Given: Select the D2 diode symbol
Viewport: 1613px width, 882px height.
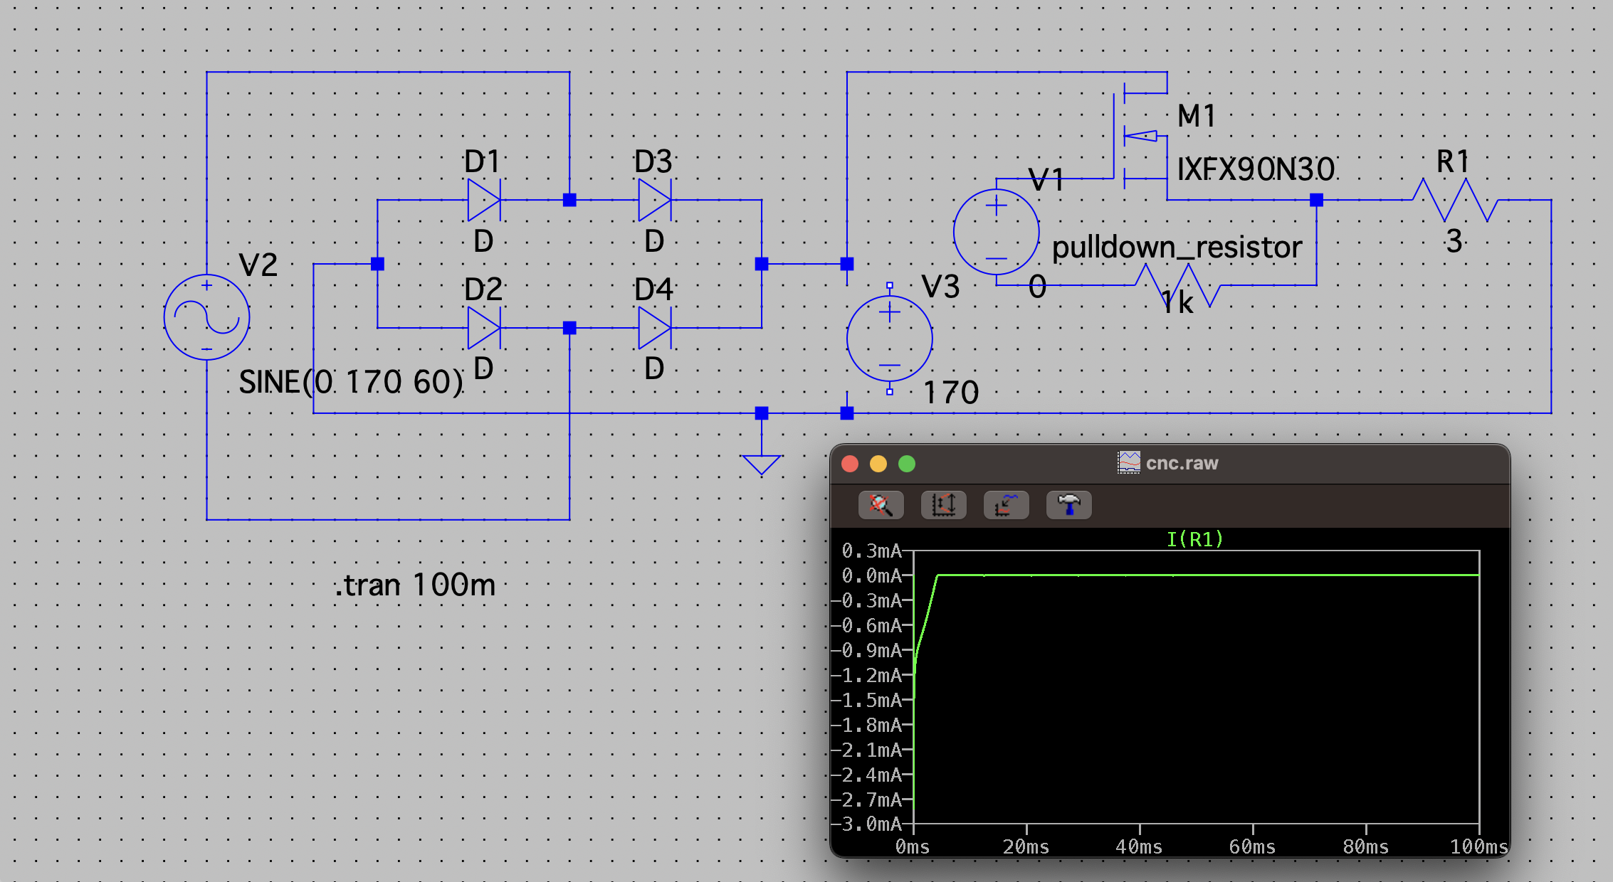Looking at the screenshot, I should click(x=484, y=328).
